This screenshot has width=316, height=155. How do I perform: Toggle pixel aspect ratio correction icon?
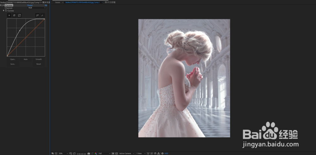148,153
